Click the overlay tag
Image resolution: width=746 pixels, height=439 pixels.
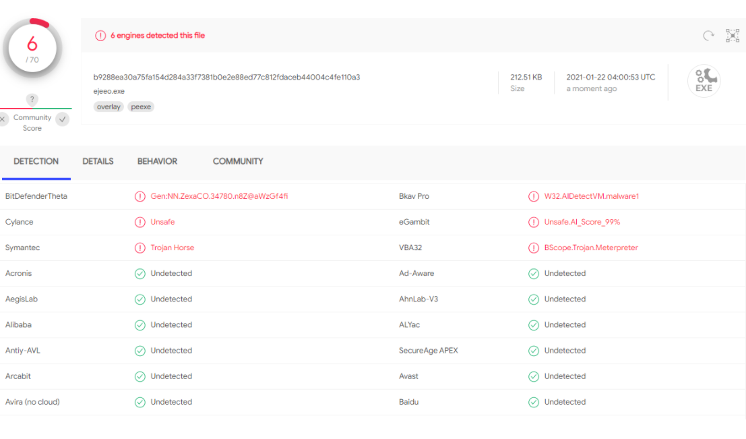108,106
